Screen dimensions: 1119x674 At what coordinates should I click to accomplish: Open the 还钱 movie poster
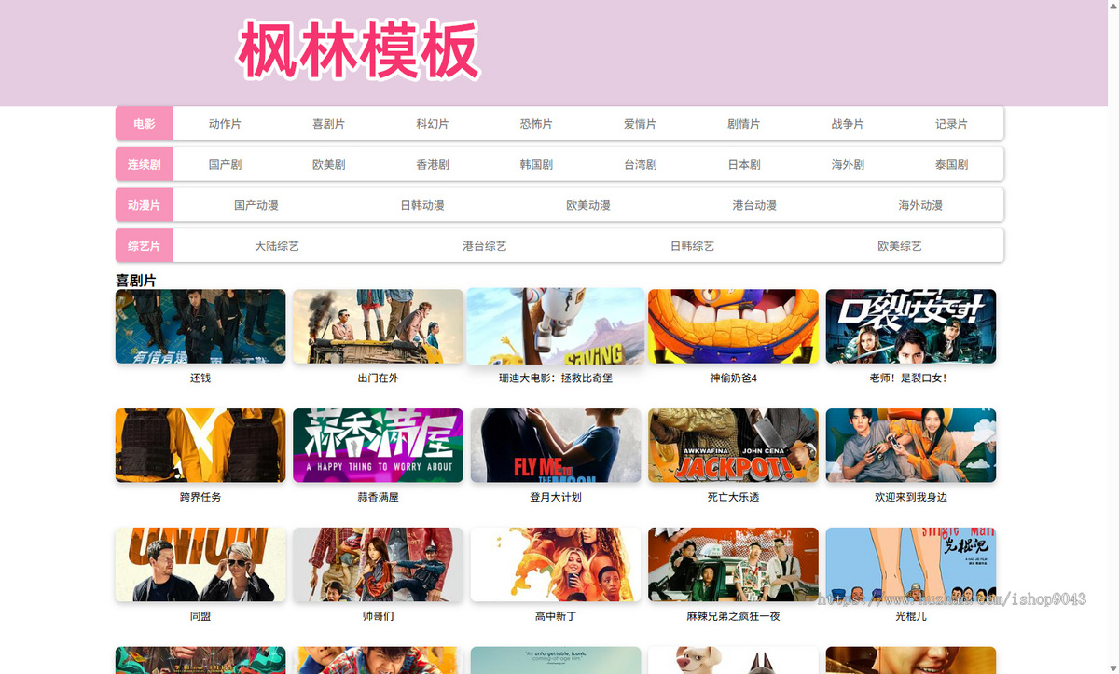[200, 326]
